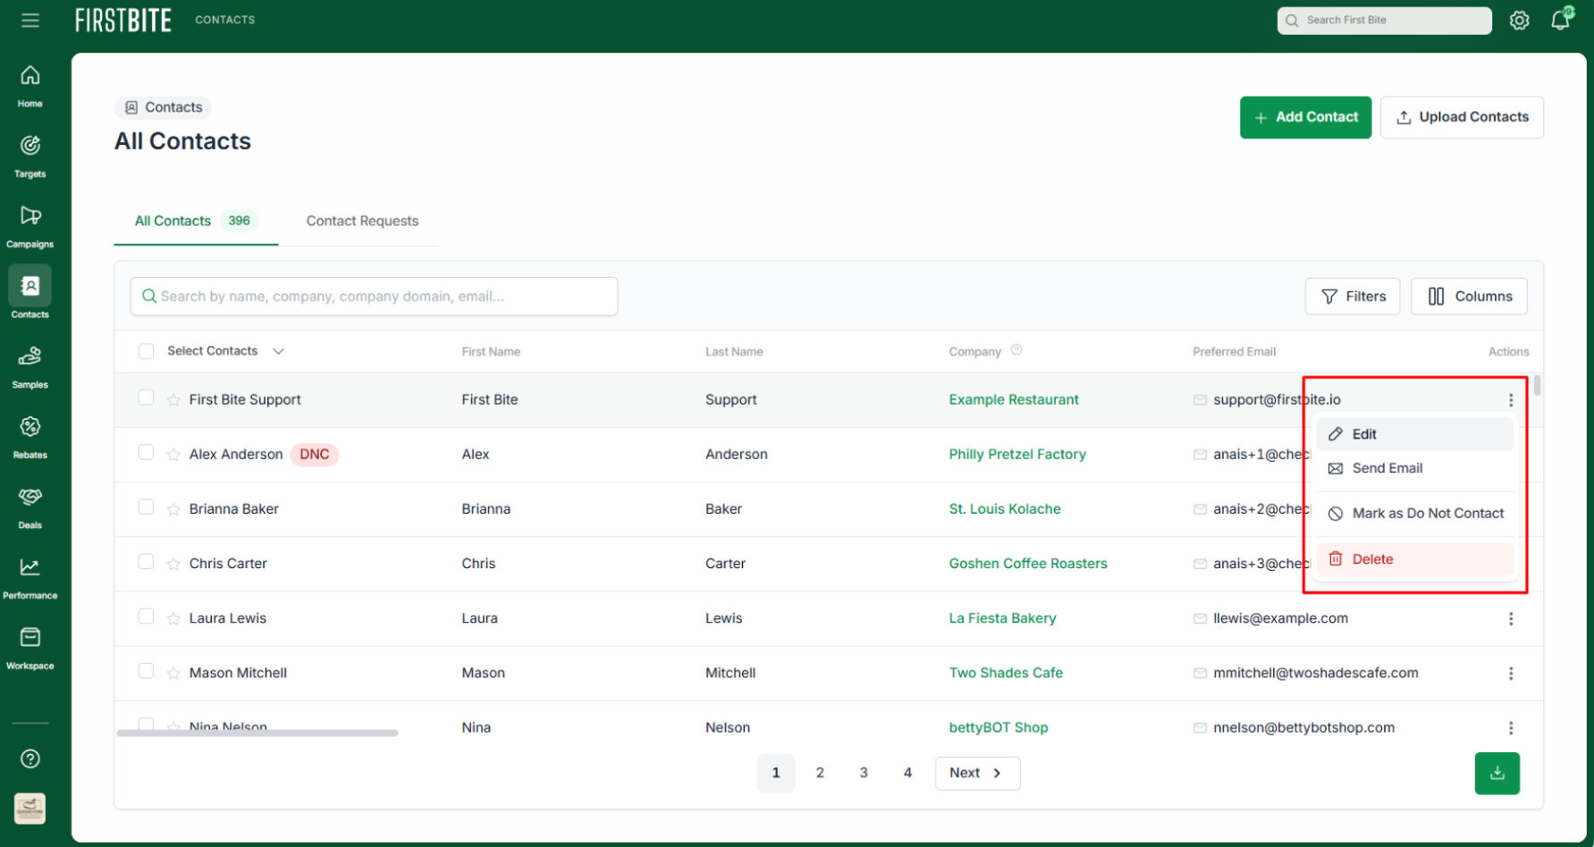Focus the Search First Bite box
This screenshot has width=1594, height=847.
coord(1384,20)
